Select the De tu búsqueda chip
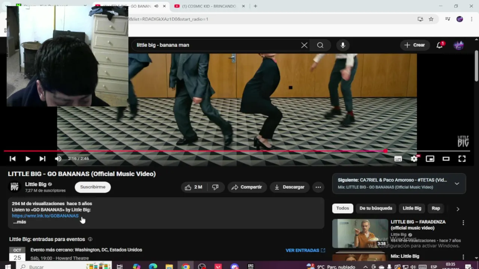 coord(376,208)
